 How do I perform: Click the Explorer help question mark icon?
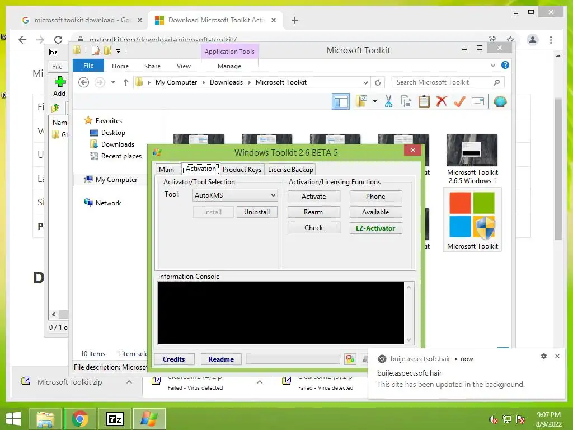pyautogui.click(x=505, y=65)
